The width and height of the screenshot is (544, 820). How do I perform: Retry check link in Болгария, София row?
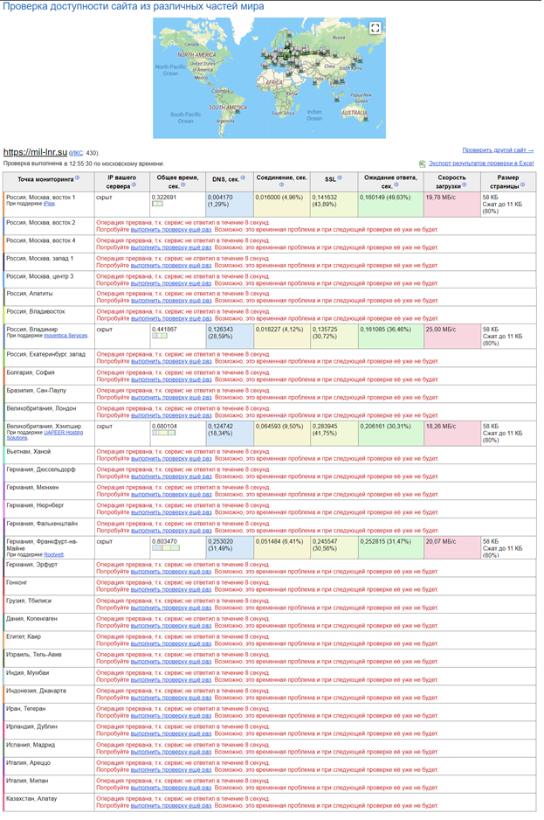(171, 379)
